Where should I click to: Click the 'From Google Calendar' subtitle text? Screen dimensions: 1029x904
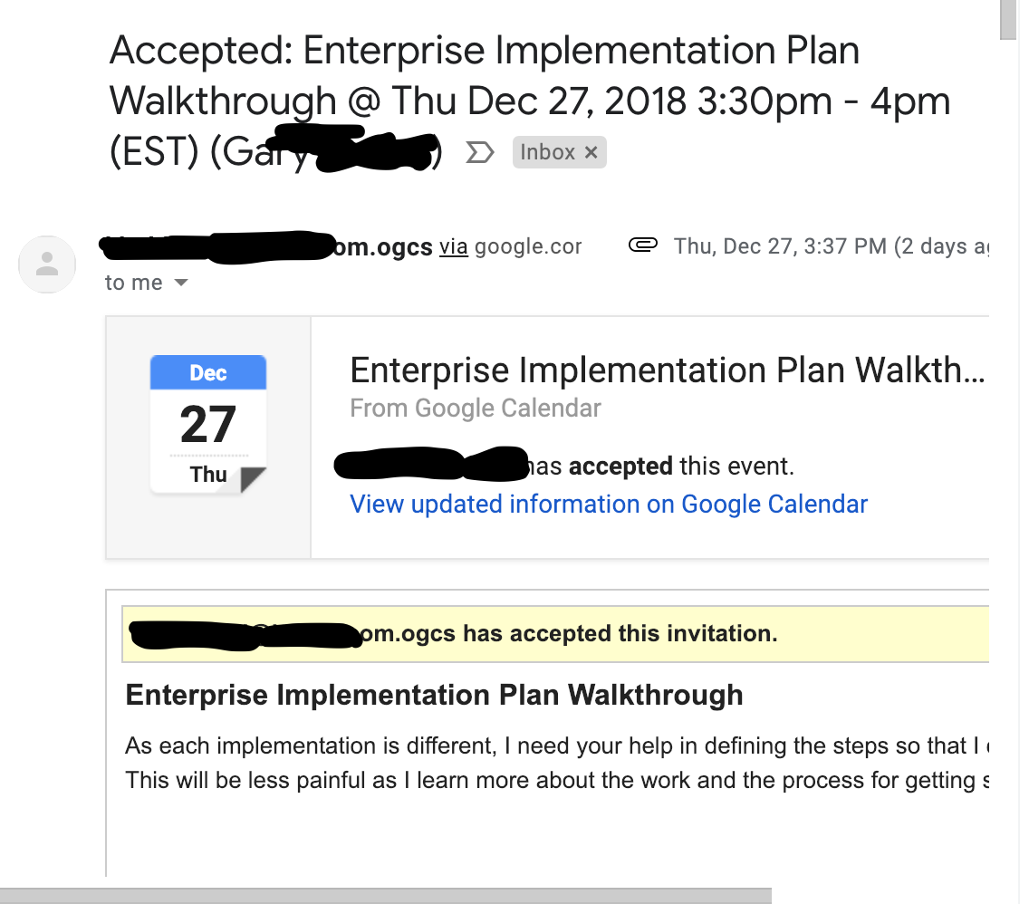(x=476, y=408)
